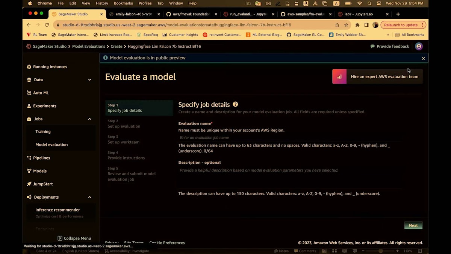
Task: Click the Description optional text area
Action: (x=289, y=178)
